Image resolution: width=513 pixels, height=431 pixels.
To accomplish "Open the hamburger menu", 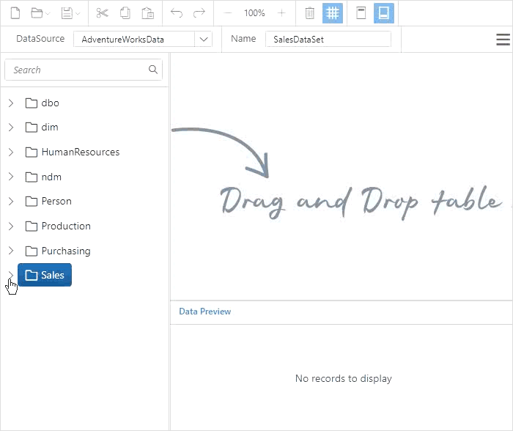I will click(503, 40).
